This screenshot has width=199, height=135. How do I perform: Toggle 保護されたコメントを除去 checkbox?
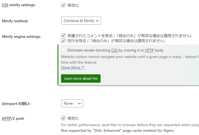[x=63, y=35]
